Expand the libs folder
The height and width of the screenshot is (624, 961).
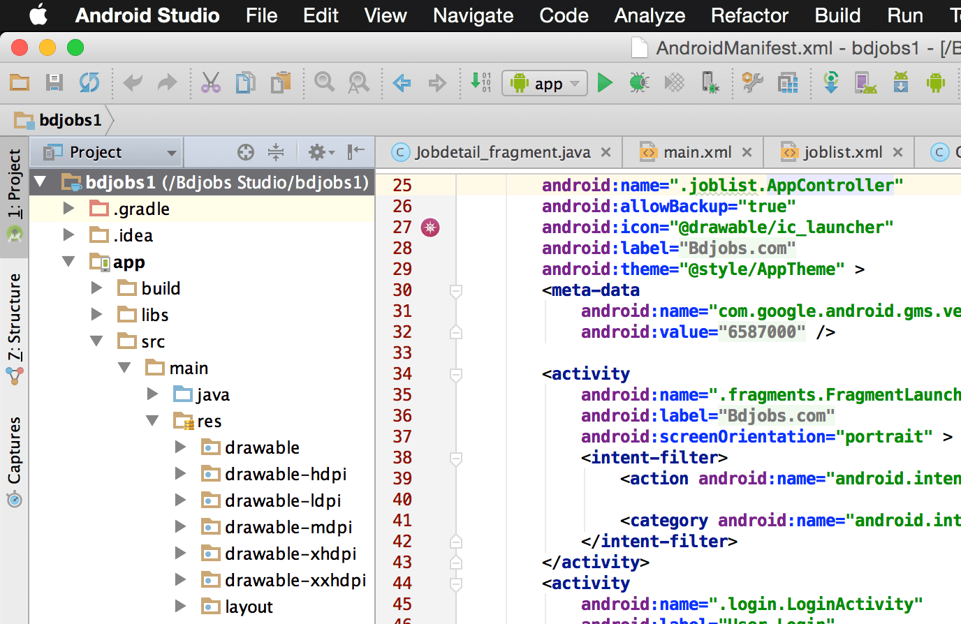[x=96, y=315]
